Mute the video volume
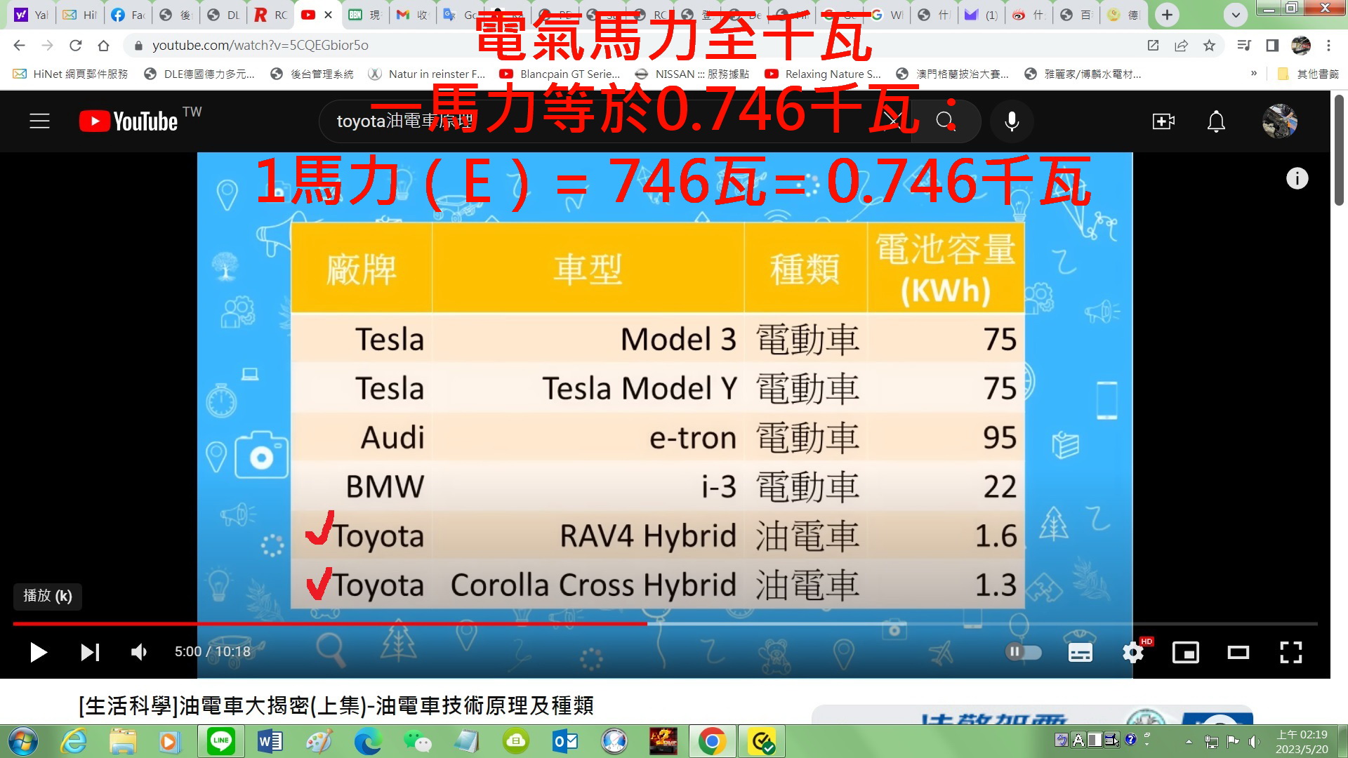1348x758 pixels. (138, 652)
